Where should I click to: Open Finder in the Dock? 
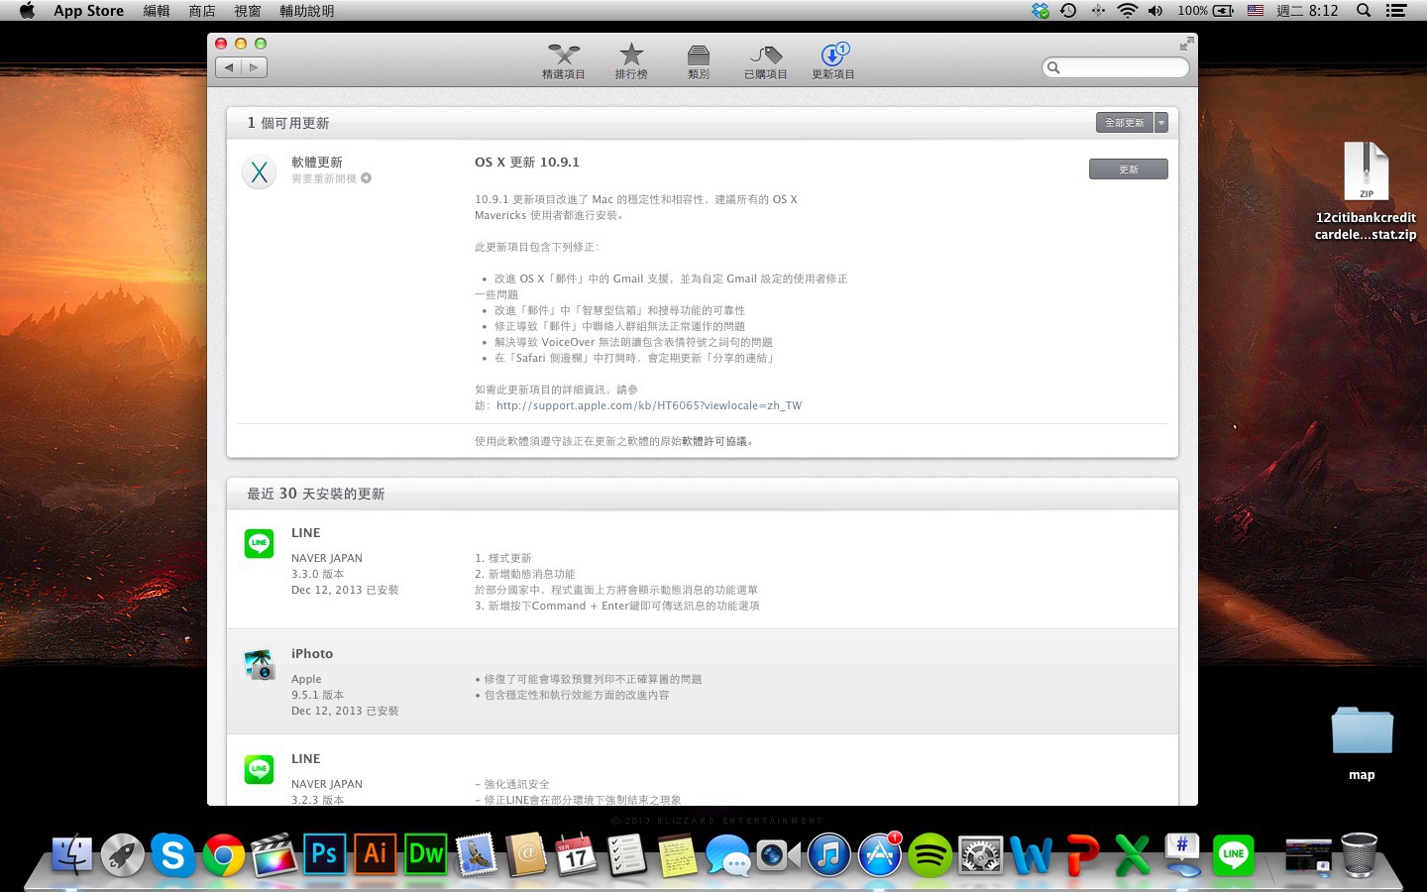pos(71,854)
